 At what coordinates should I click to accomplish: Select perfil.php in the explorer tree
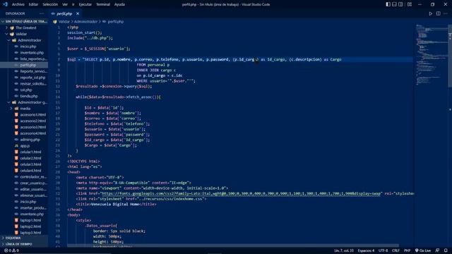24,65
